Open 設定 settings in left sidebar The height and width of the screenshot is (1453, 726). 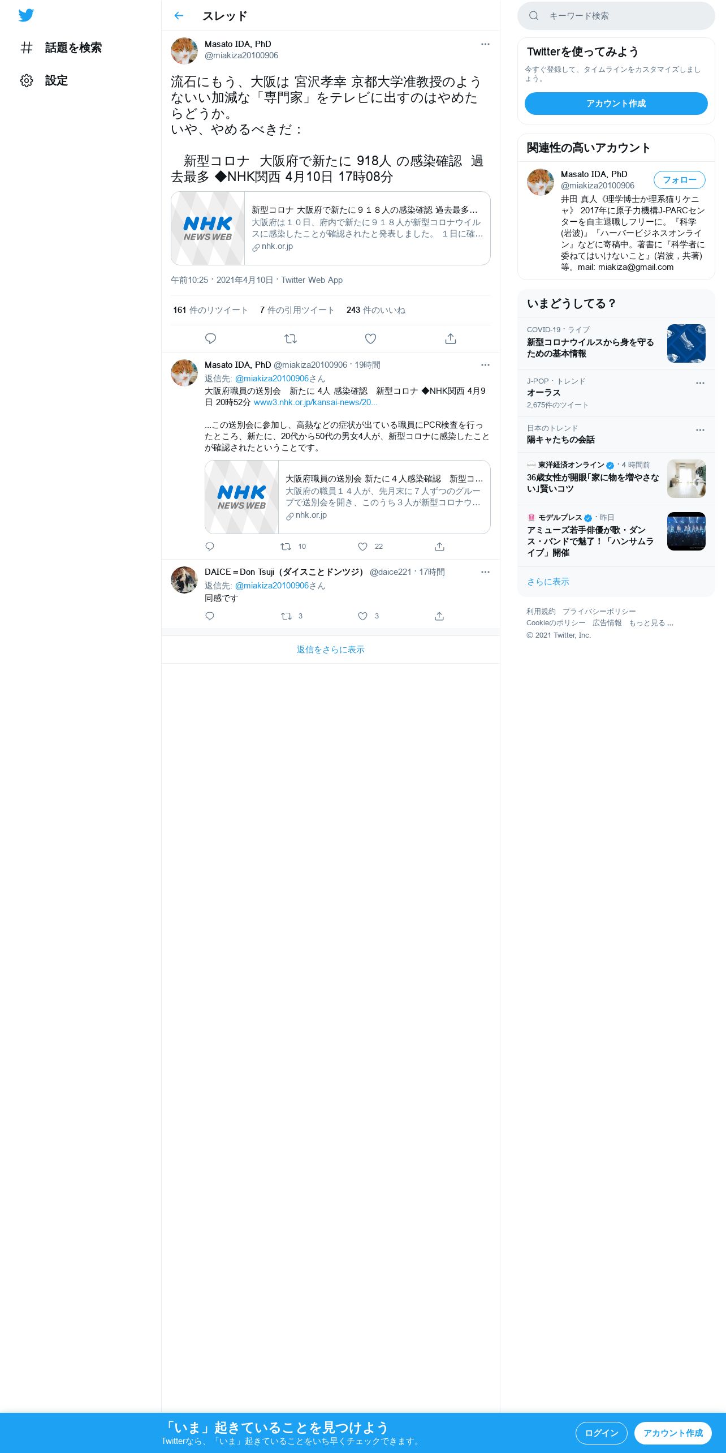[x=44, y=80]
